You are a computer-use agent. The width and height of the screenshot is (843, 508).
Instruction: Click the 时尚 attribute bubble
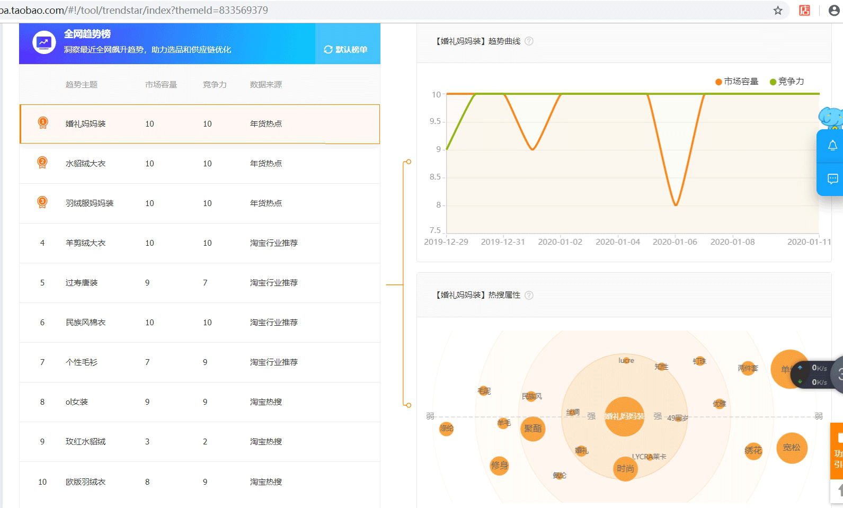tap(625, 469)
